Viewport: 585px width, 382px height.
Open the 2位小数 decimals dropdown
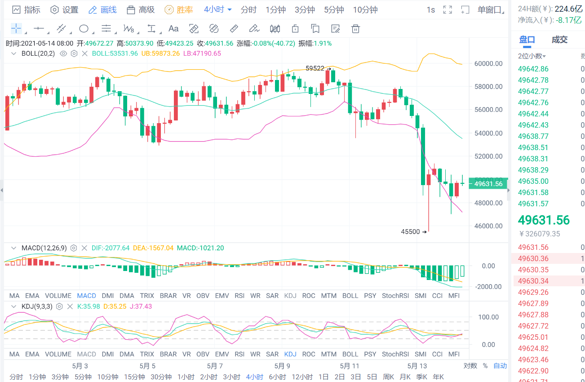(x=531, y=56)
